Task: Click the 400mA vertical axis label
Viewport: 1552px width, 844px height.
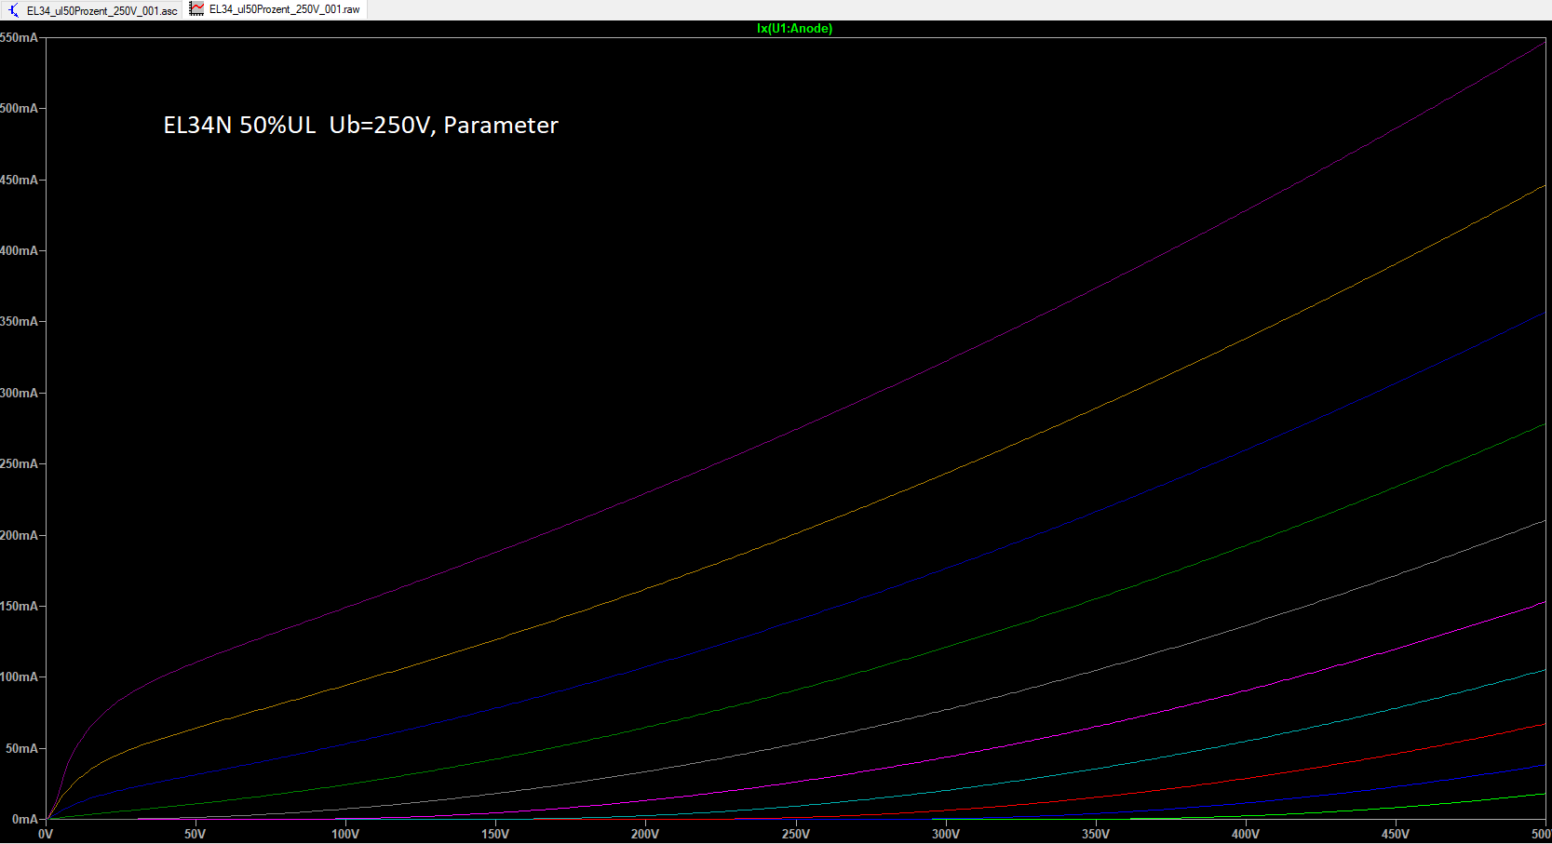Action: 20,250
